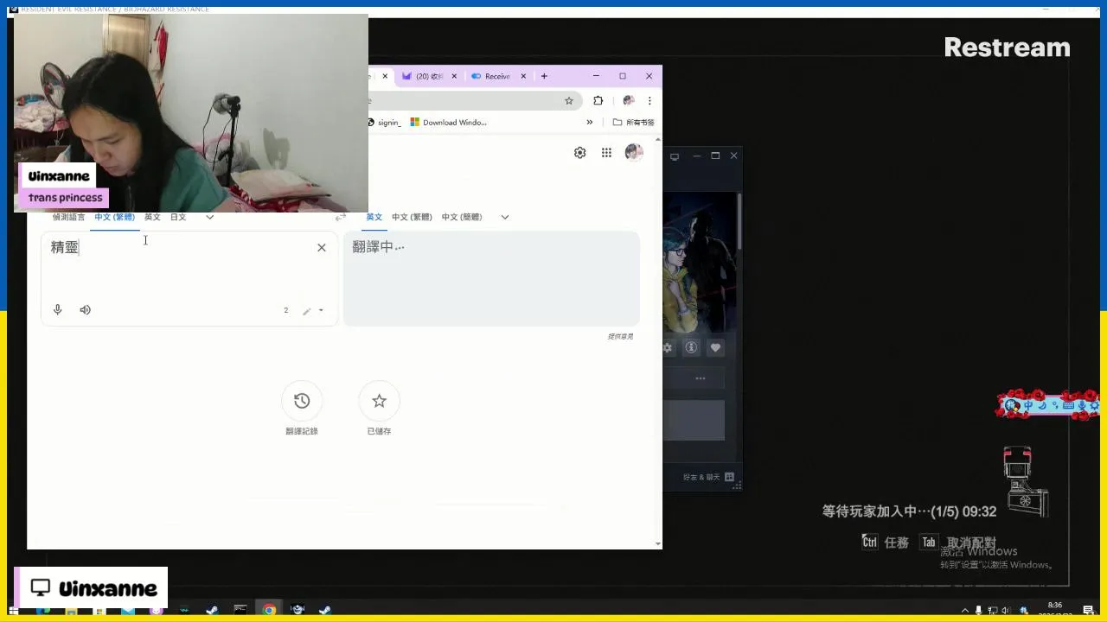Open the Chrome extensions puzzle icon
The width and height of the screenshot is (1107, 622).
[x=598, y=100]
